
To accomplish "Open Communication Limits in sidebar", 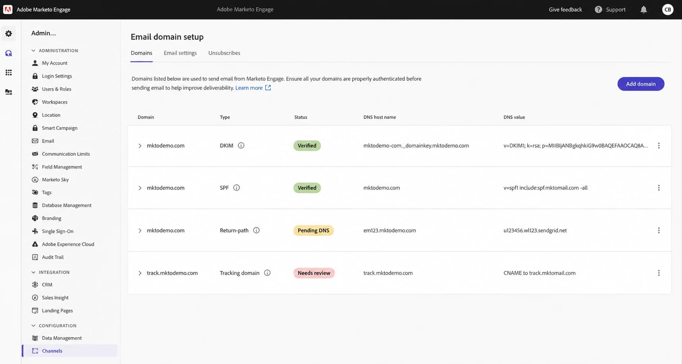I will [66, 154].
